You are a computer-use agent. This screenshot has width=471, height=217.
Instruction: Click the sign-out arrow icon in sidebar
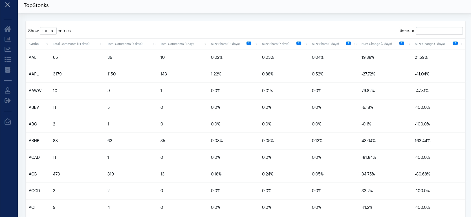point(8,101)
